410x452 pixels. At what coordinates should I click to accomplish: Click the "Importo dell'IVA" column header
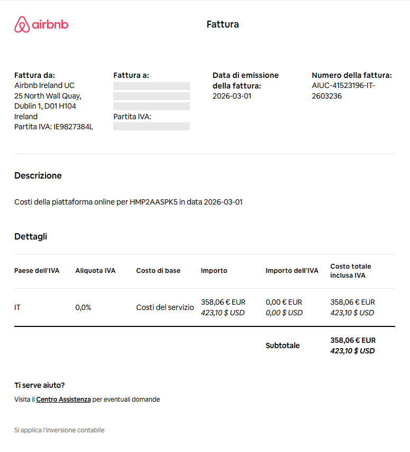[x=291, y=271]
